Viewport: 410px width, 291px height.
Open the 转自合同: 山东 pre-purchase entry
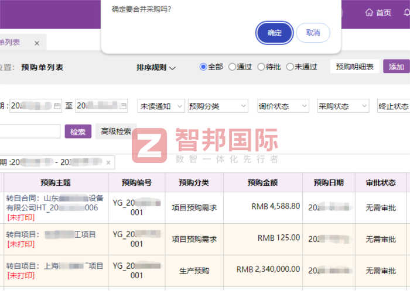pyautogui.click(x=55, y=203)
